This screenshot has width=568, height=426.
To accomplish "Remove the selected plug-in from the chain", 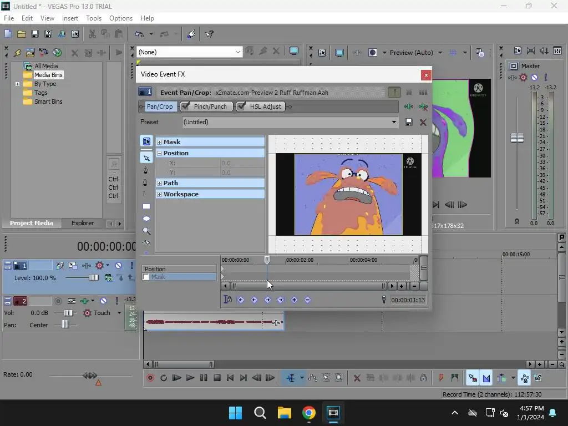I will 423,106.
